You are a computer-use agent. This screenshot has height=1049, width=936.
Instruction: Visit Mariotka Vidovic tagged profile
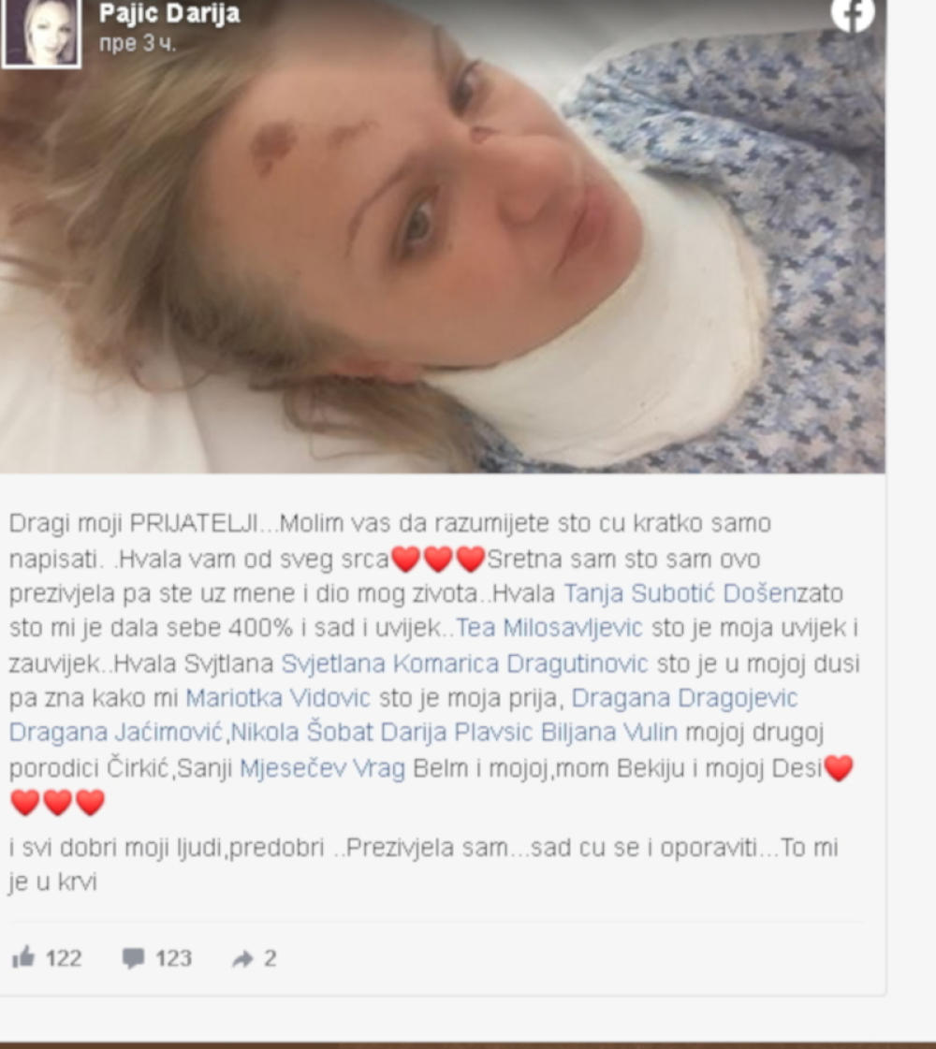(278, 698)
